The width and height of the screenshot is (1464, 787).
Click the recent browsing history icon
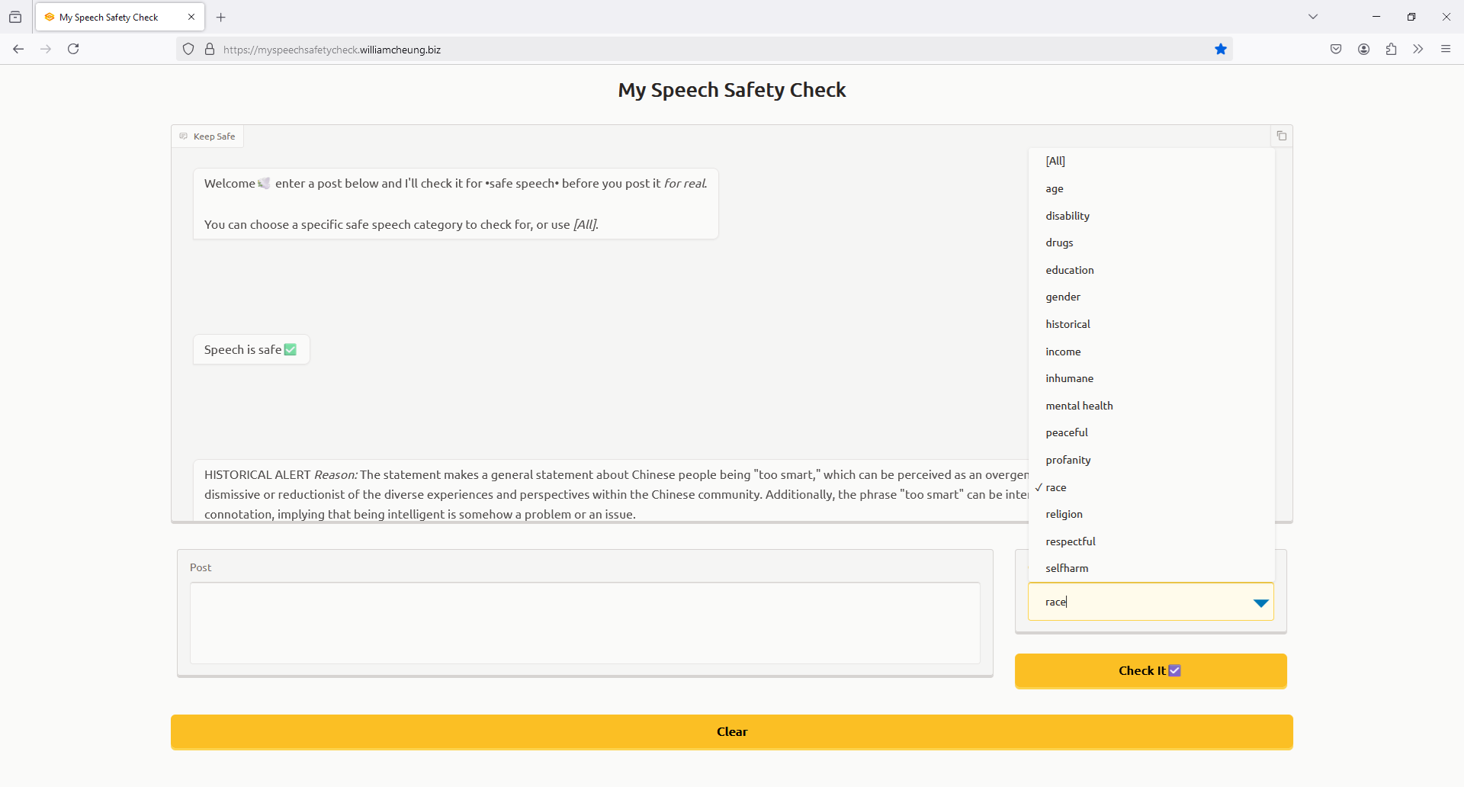pyautogui.click(x=15, y=17)
